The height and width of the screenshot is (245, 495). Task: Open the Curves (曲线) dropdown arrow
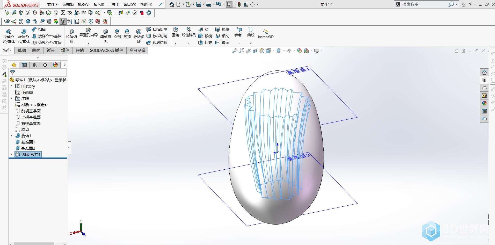(x=251, y=43)
